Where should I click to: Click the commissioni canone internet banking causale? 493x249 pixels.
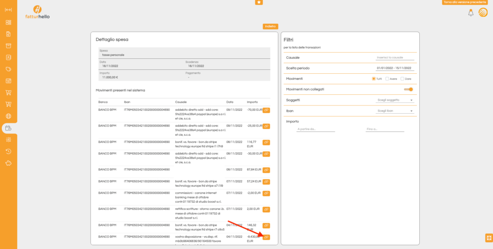[199, 197]
